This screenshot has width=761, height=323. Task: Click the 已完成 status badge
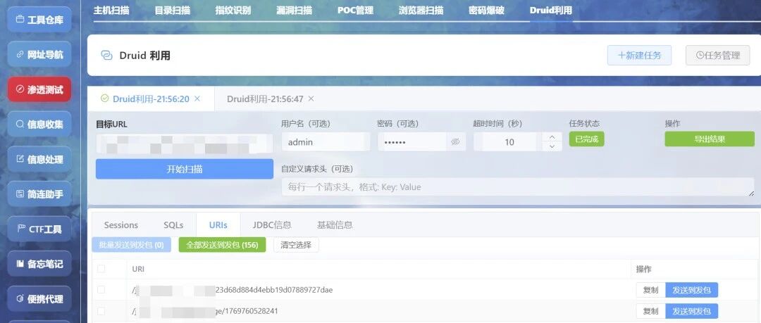point(586,139)
